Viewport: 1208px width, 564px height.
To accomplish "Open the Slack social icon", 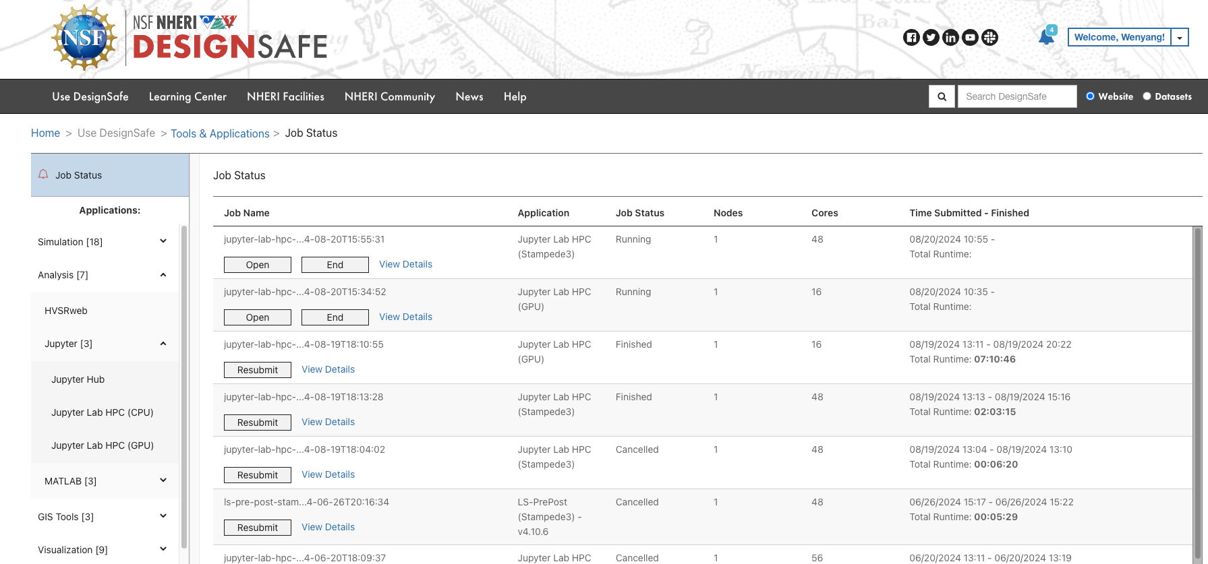I will click(x=989, y=38).
